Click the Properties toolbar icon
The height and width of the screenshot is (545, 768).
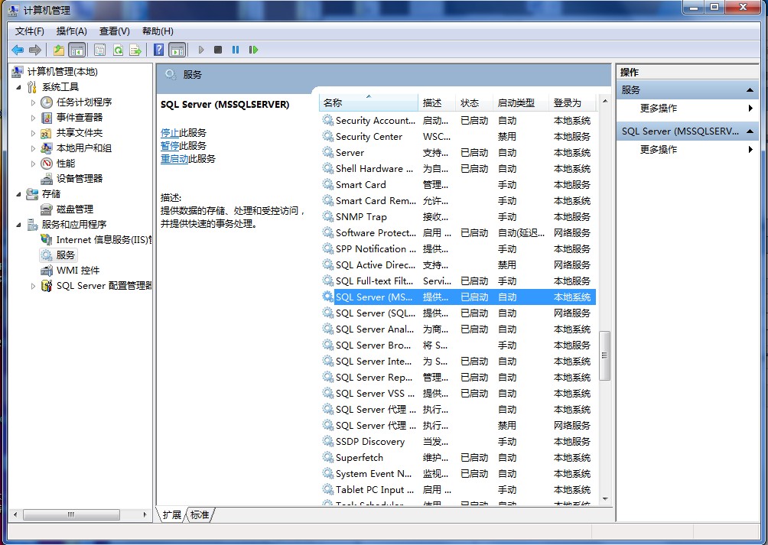[x=100, y=50]
